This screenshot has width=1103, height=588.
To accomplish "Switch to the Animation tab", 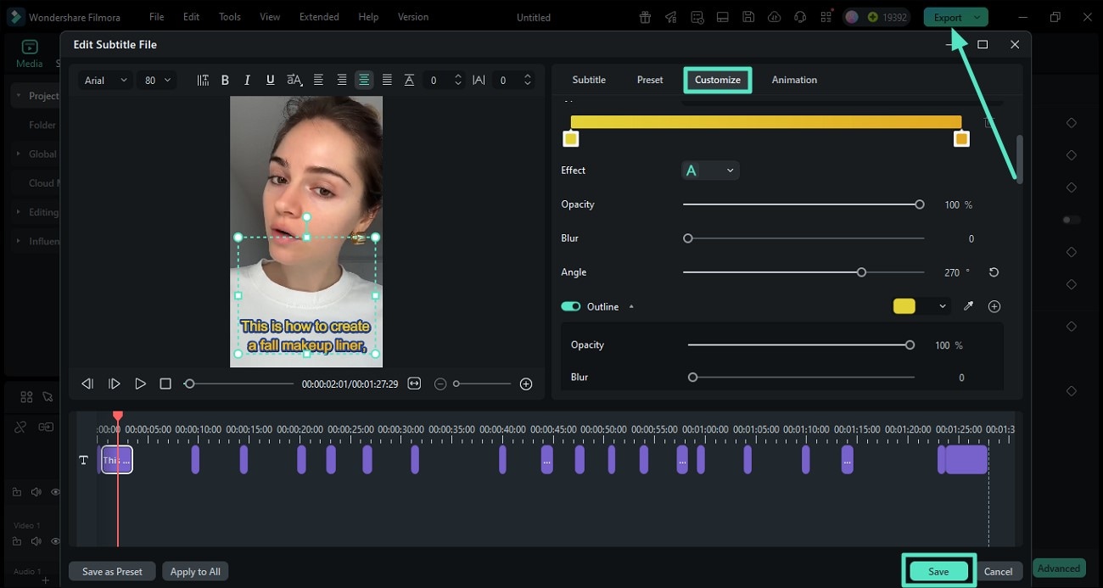I will 794,80.
